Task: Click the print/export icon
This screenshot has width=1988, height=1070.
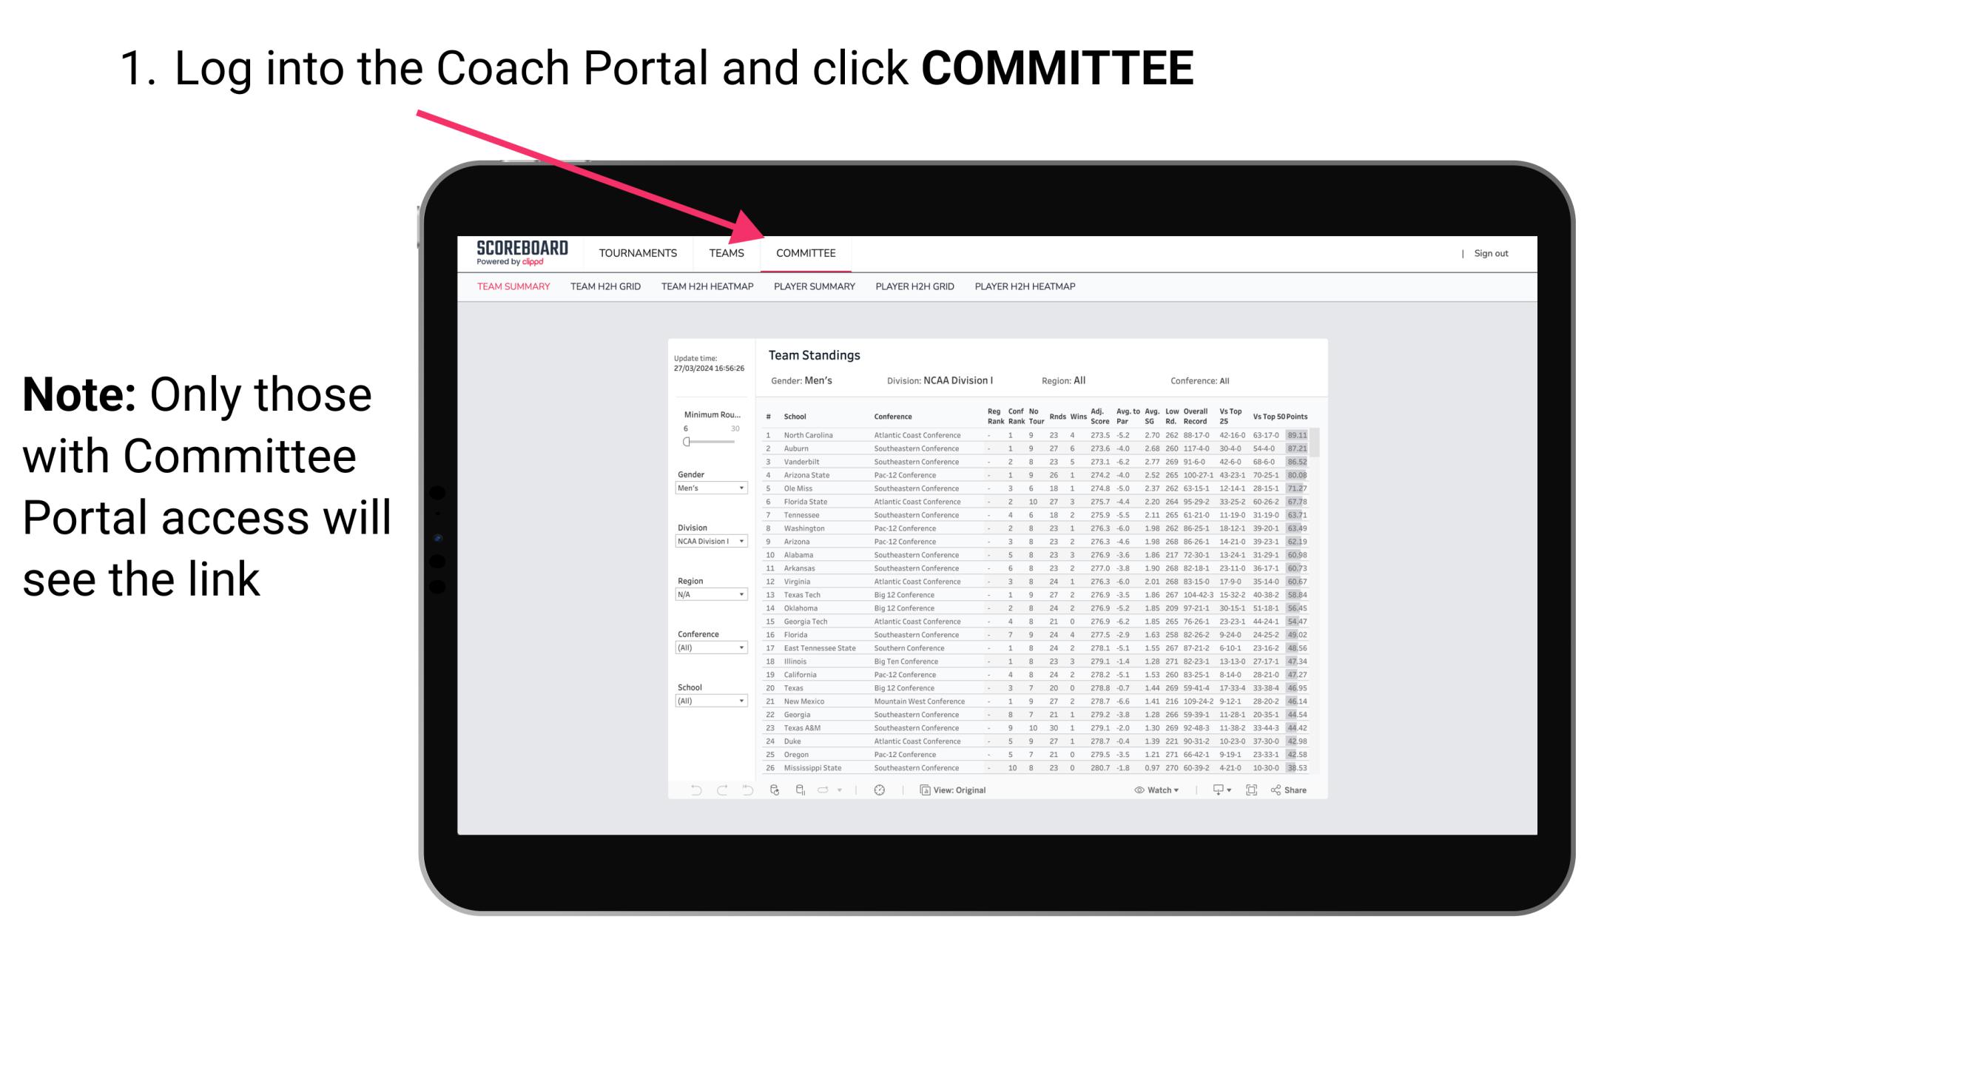Action: (x=1213, y=790)
